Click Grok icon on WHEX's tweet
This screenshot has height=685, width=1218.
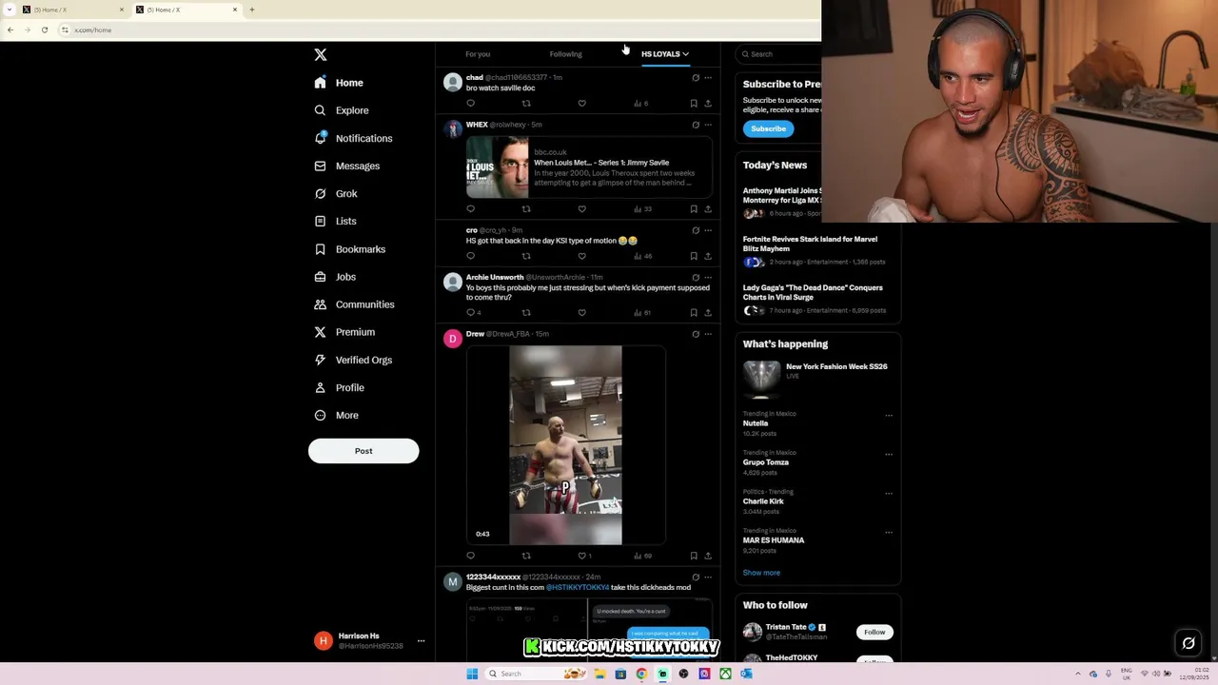click(696, 125)
